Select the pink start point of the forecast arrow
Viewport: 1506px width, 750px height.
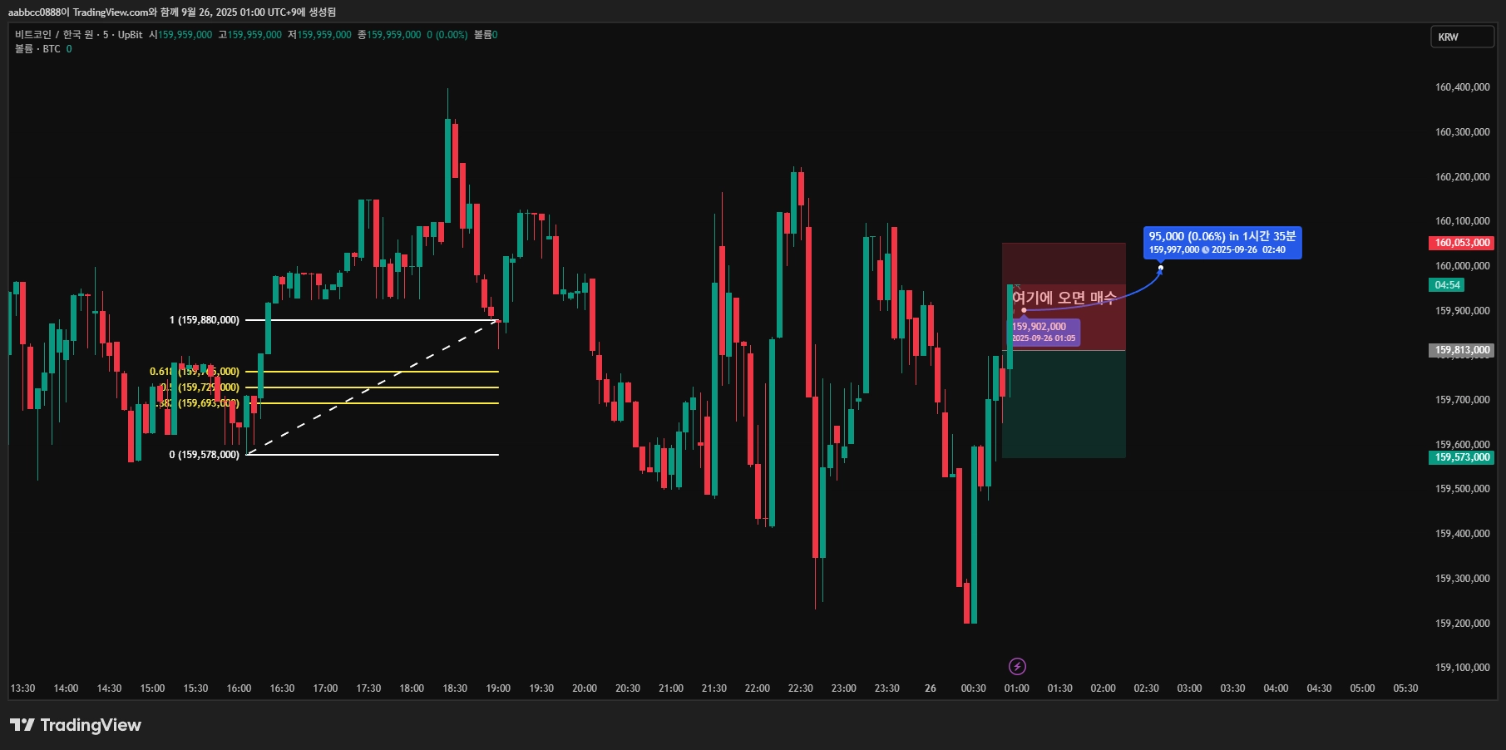1024,310
